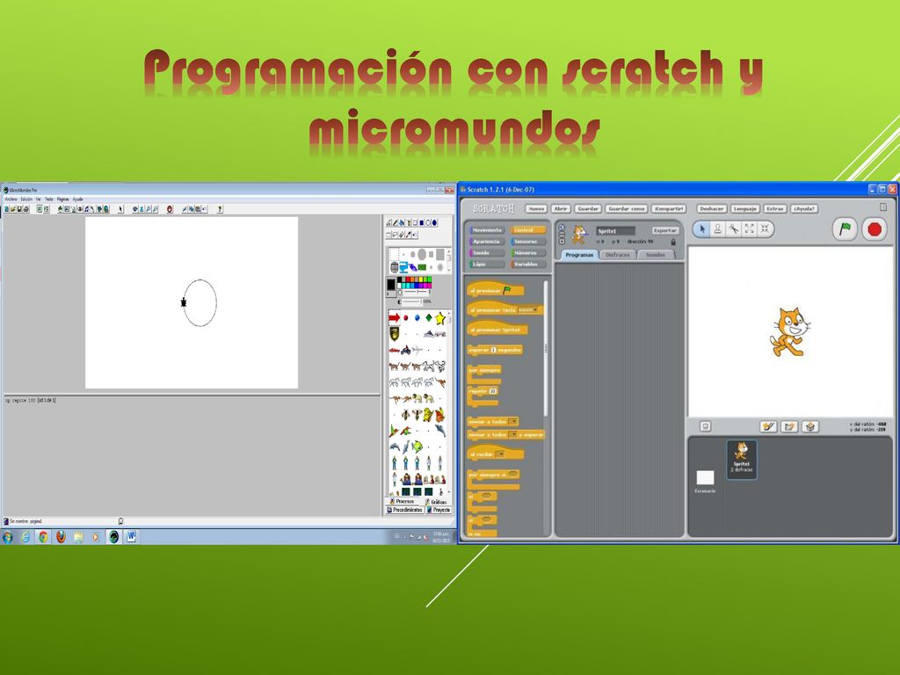Select the scissors delete tool in Scratch
The width and height of the screenshot is (900, 675).
click(734, 229)
